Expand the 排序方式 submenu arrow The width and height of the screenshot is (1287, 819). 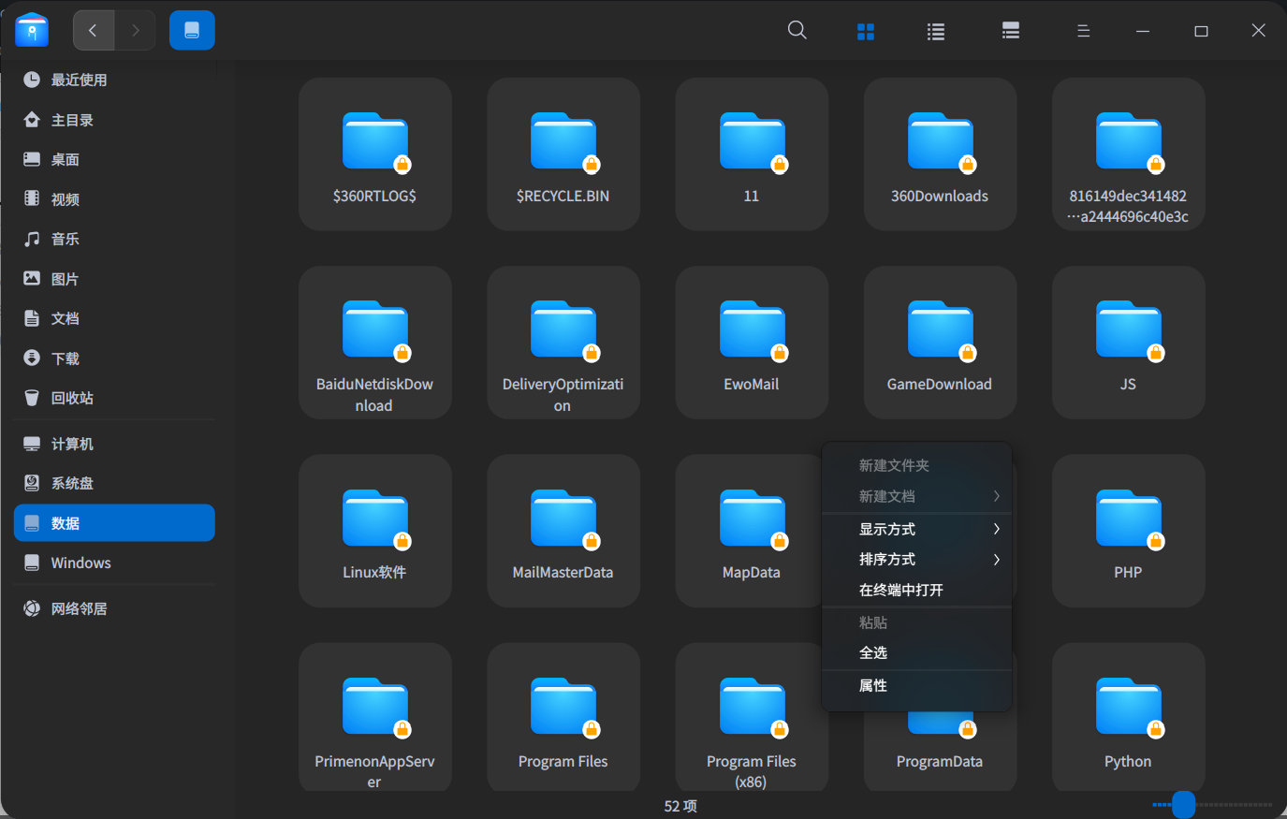coord(997,559)
